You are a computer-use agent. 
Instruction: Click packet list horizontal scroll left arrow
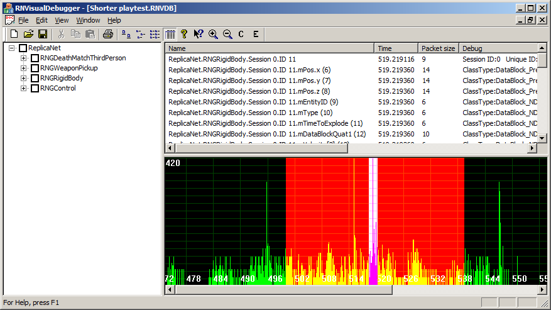(170, 148)
